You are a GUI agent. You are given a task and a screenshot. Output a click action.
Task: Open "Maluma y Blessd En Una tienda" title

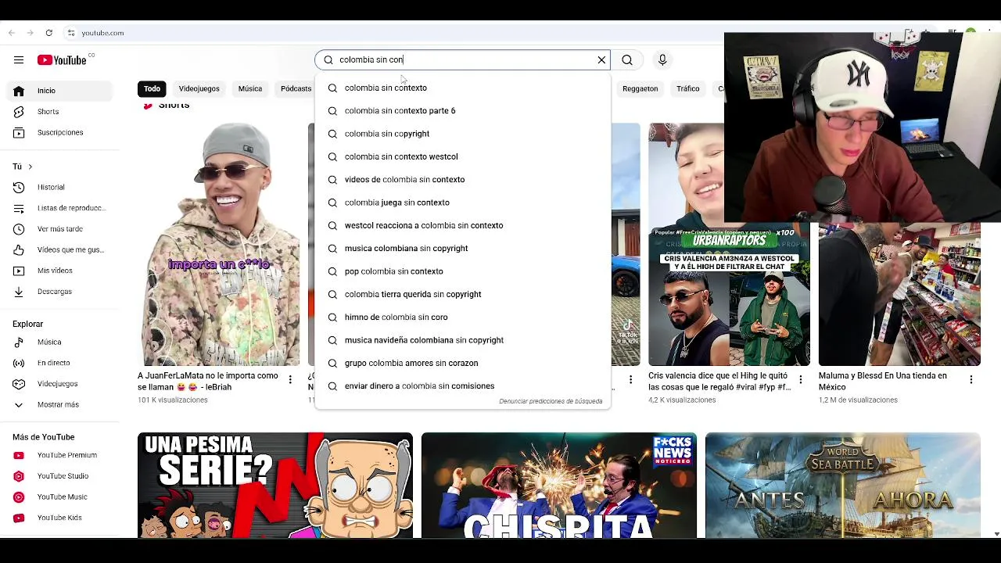(x=883, y=381)
